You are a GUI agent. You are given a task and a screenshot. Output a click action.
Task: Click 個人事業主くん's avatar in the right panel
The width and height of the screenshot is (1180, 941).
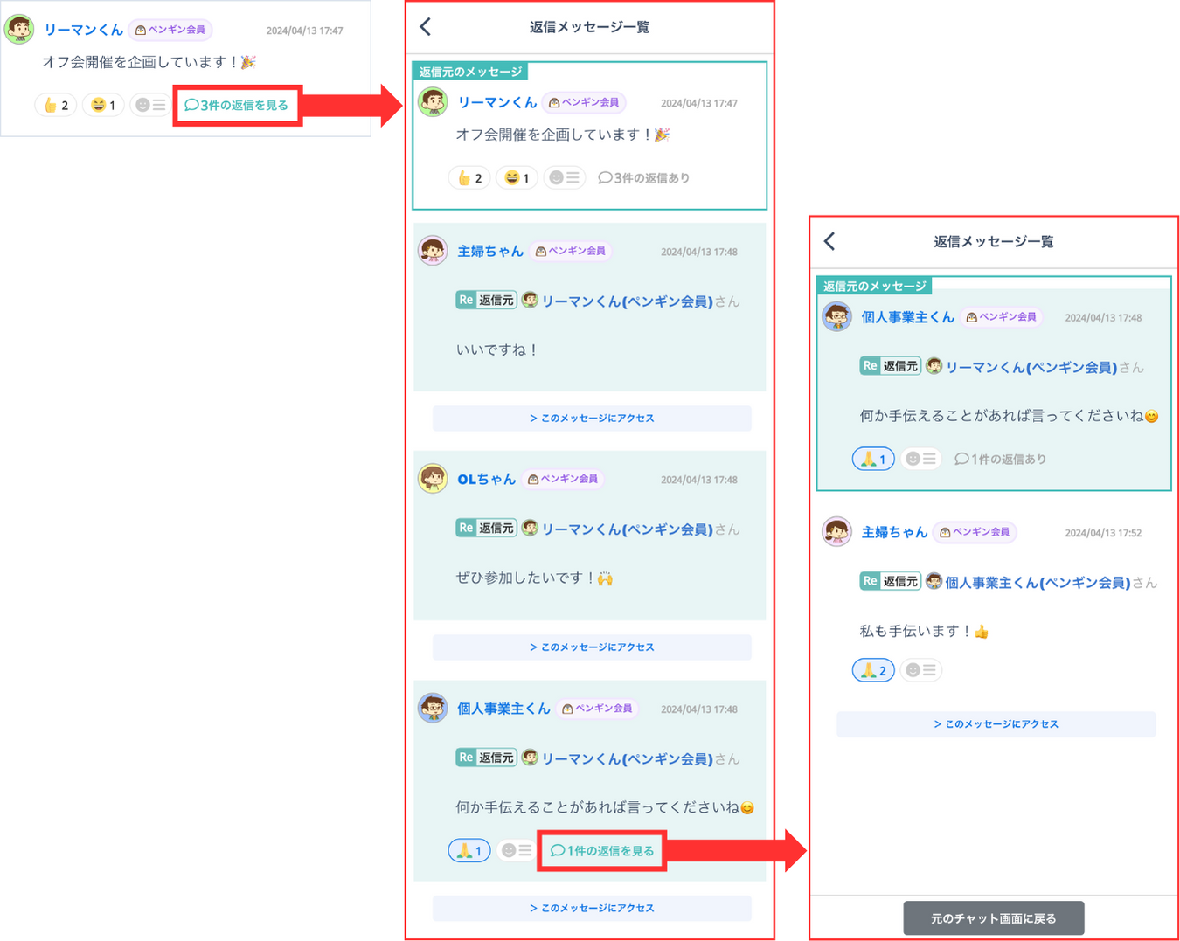point(836,317)
